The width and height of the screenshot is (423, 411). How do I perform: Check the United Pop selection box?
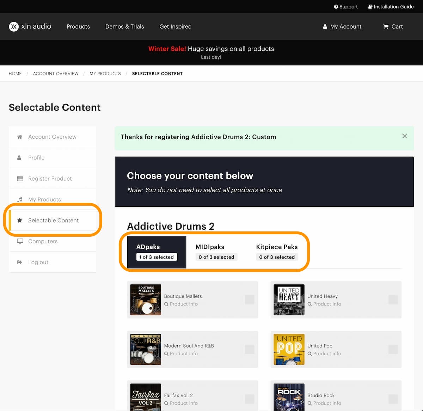(393, 349)
